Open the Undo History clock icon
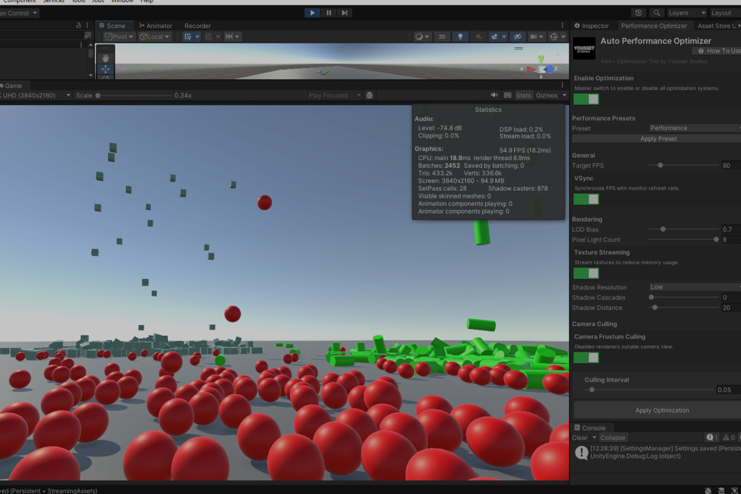 tap(638, 12)
